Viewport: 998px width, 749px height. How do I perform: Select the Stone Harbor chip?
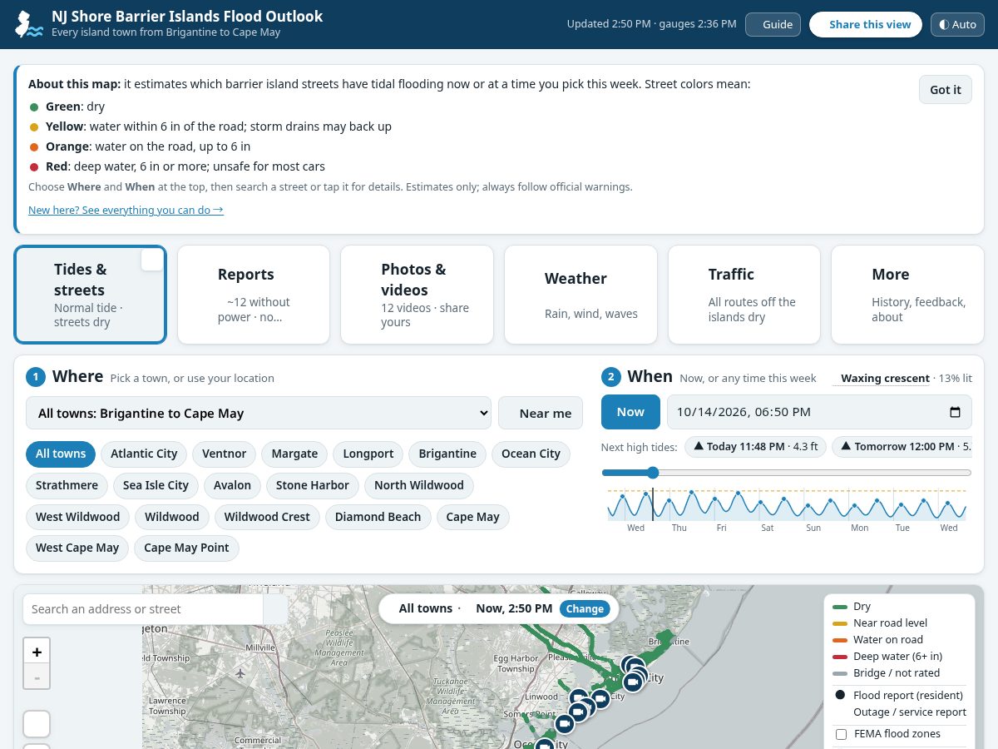tap(313, 485)
